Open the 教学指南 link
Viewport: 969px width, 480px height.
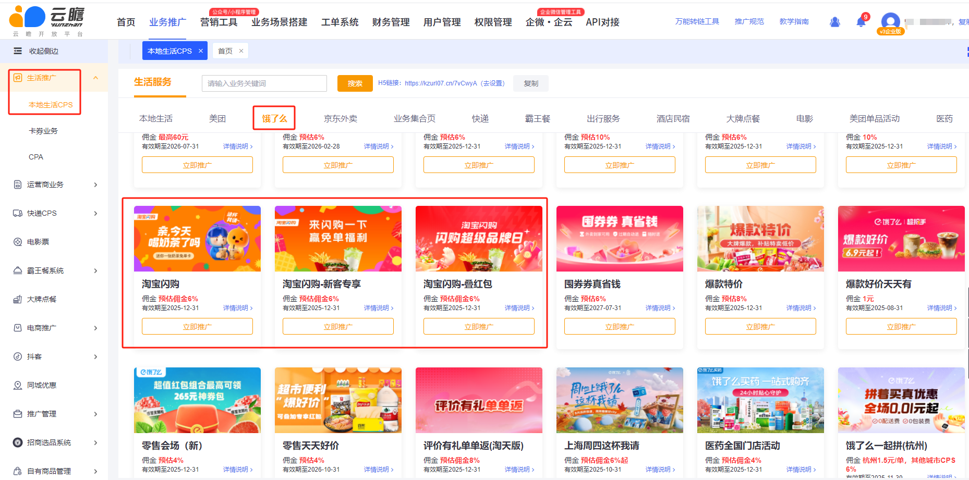click(794, 21)
